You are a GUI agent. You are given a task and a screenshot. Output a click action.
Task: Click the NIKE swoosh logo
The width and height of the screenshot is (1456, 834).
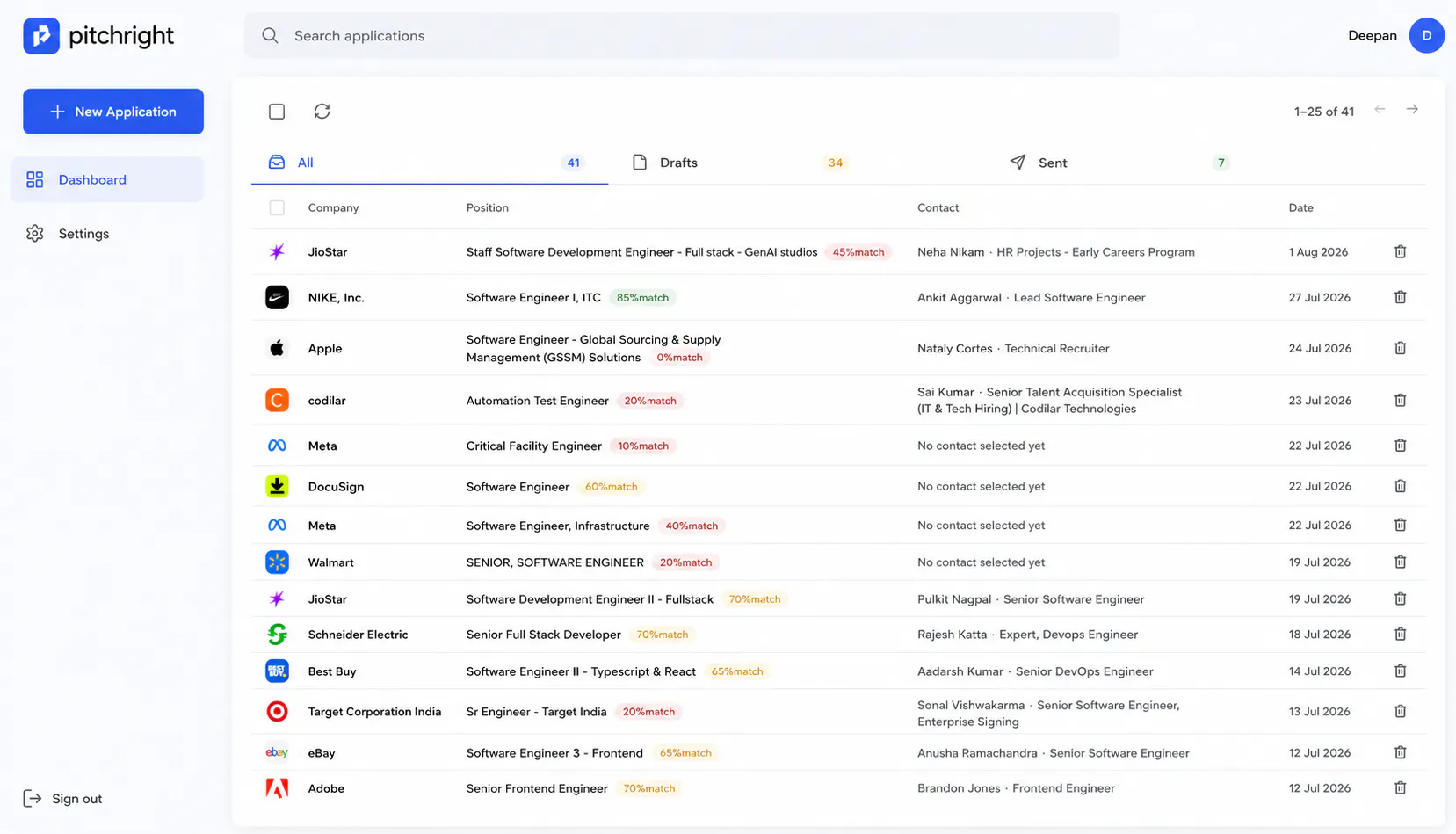pos(277,298)
